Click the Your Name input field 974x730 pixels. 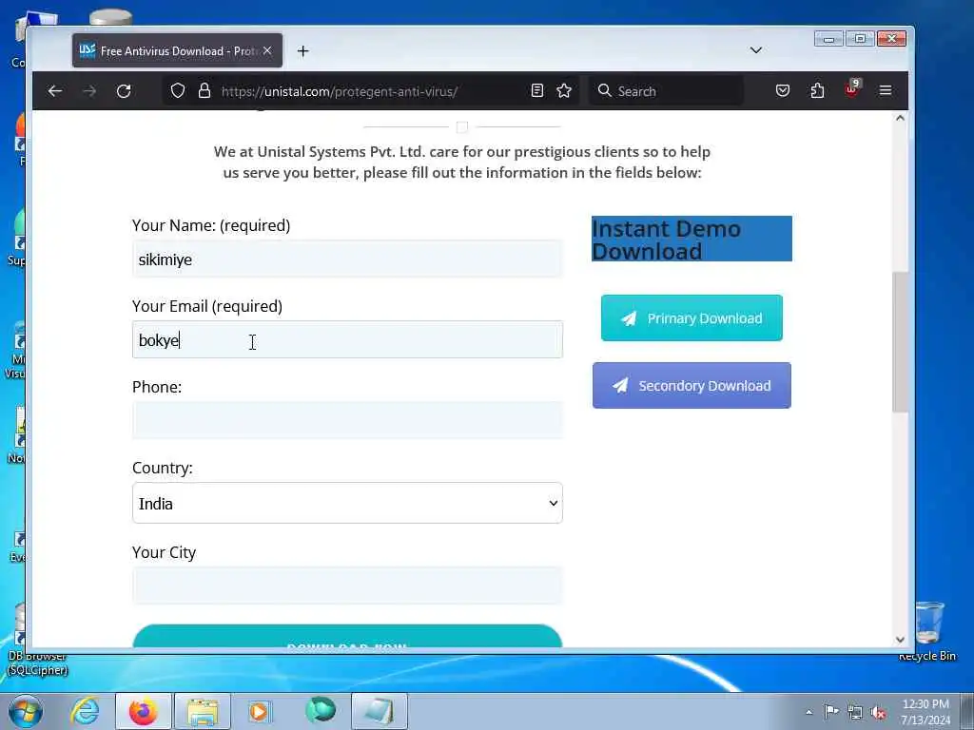pyautogui.click(x=347, y=259)
